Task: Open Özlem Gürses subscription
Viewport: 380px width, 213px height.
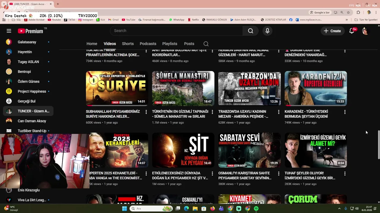Action: (28, 81)
